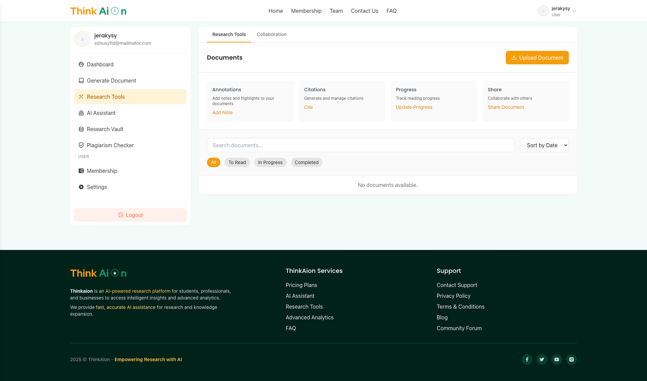Select the Settings gear icon

81,187
